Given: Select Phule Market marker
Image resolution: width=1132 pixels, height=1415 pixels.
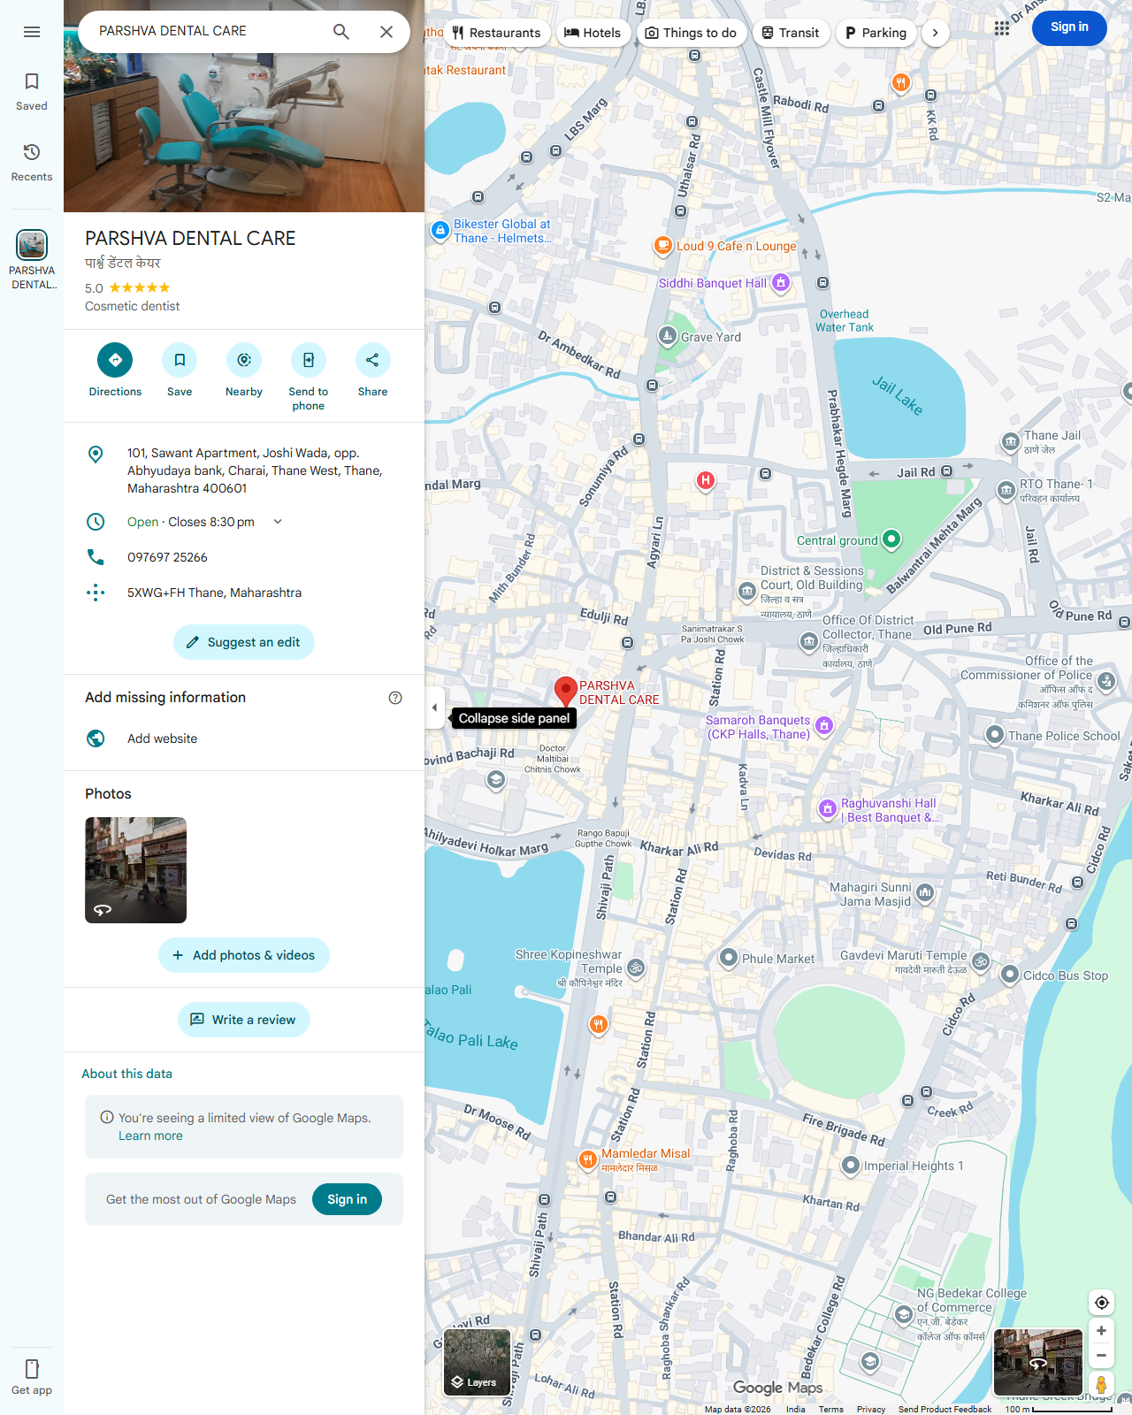Looking at the screenshot, I should pyautogui.click(x=728, y=958).
